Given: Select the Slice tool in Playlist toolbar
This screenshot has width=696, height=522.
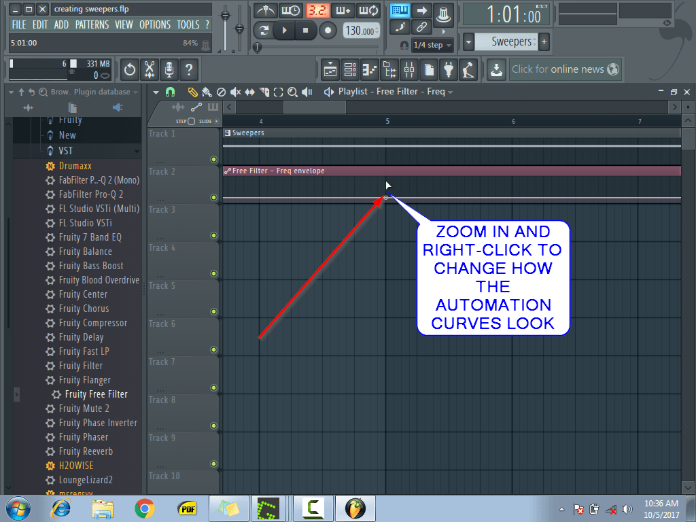Looking at the screenshot, I should pyautogui.click(x=264, y=92).
